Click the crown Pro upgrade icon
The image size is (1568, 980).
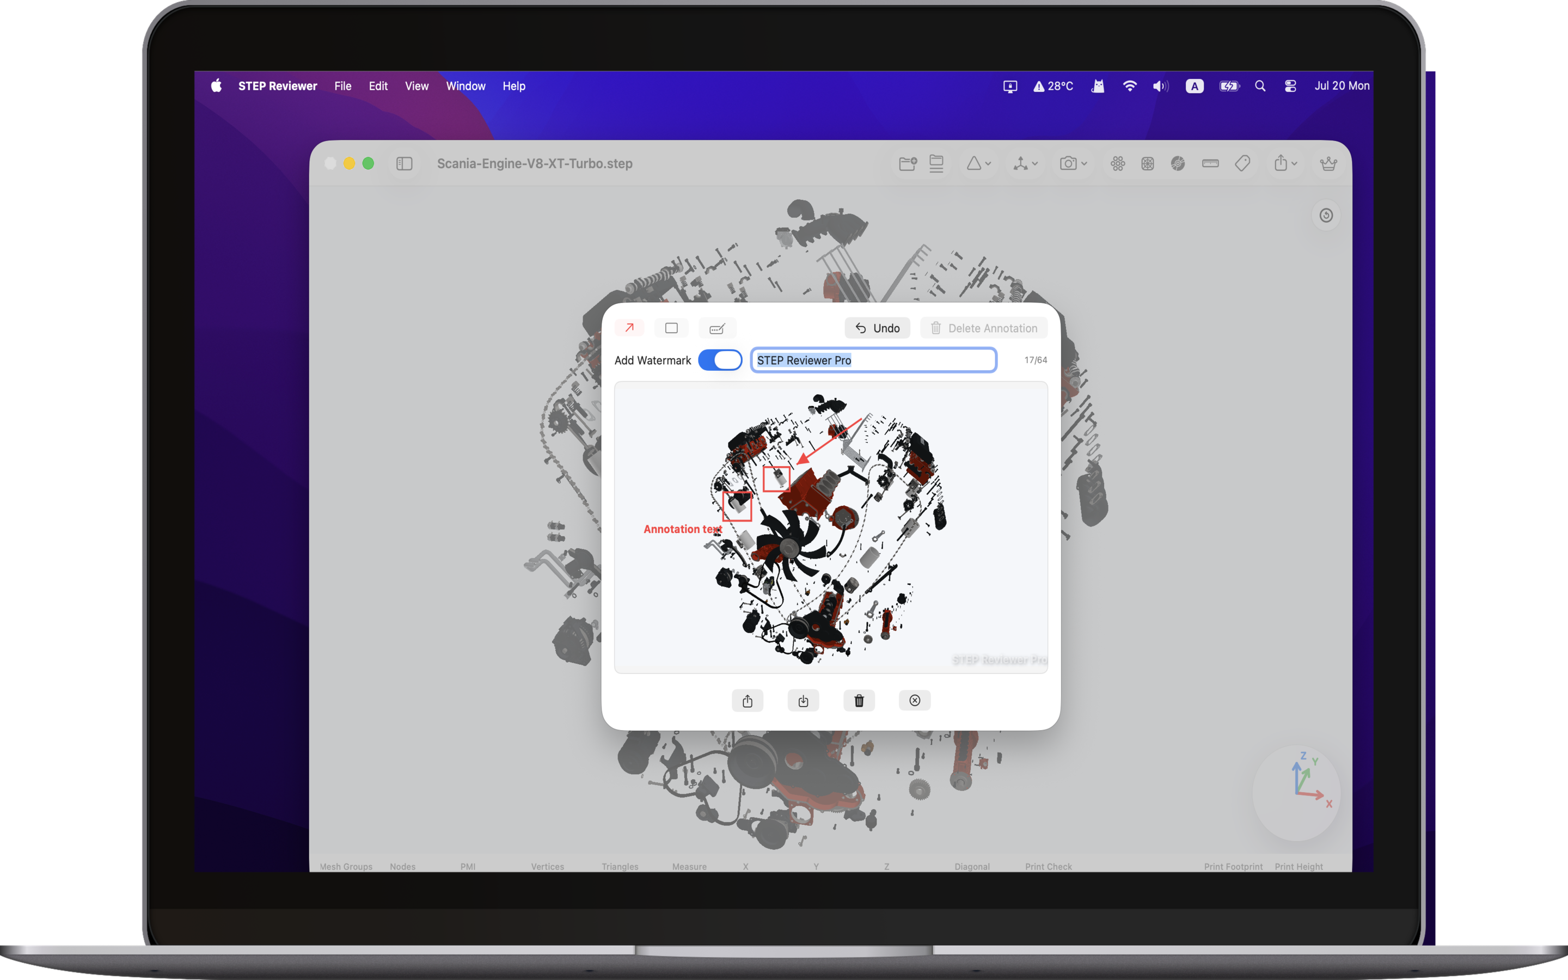click(x=1328, y=163)
